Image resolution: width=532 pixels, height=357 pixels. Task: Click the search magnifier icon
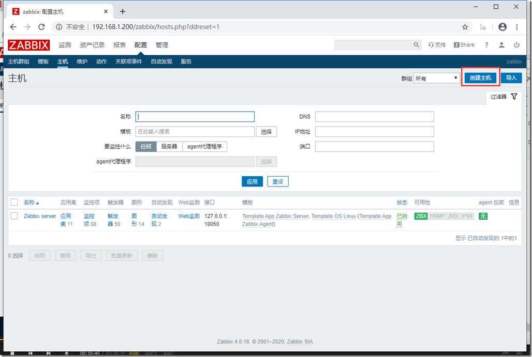[416, 45]
